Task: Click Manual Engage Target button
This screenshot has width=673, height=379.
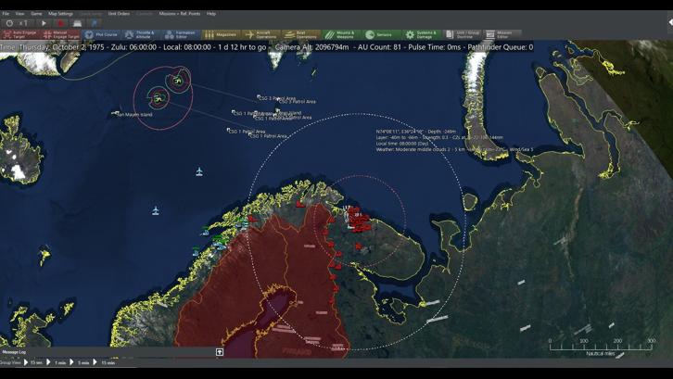Action: tap(61, 35)
